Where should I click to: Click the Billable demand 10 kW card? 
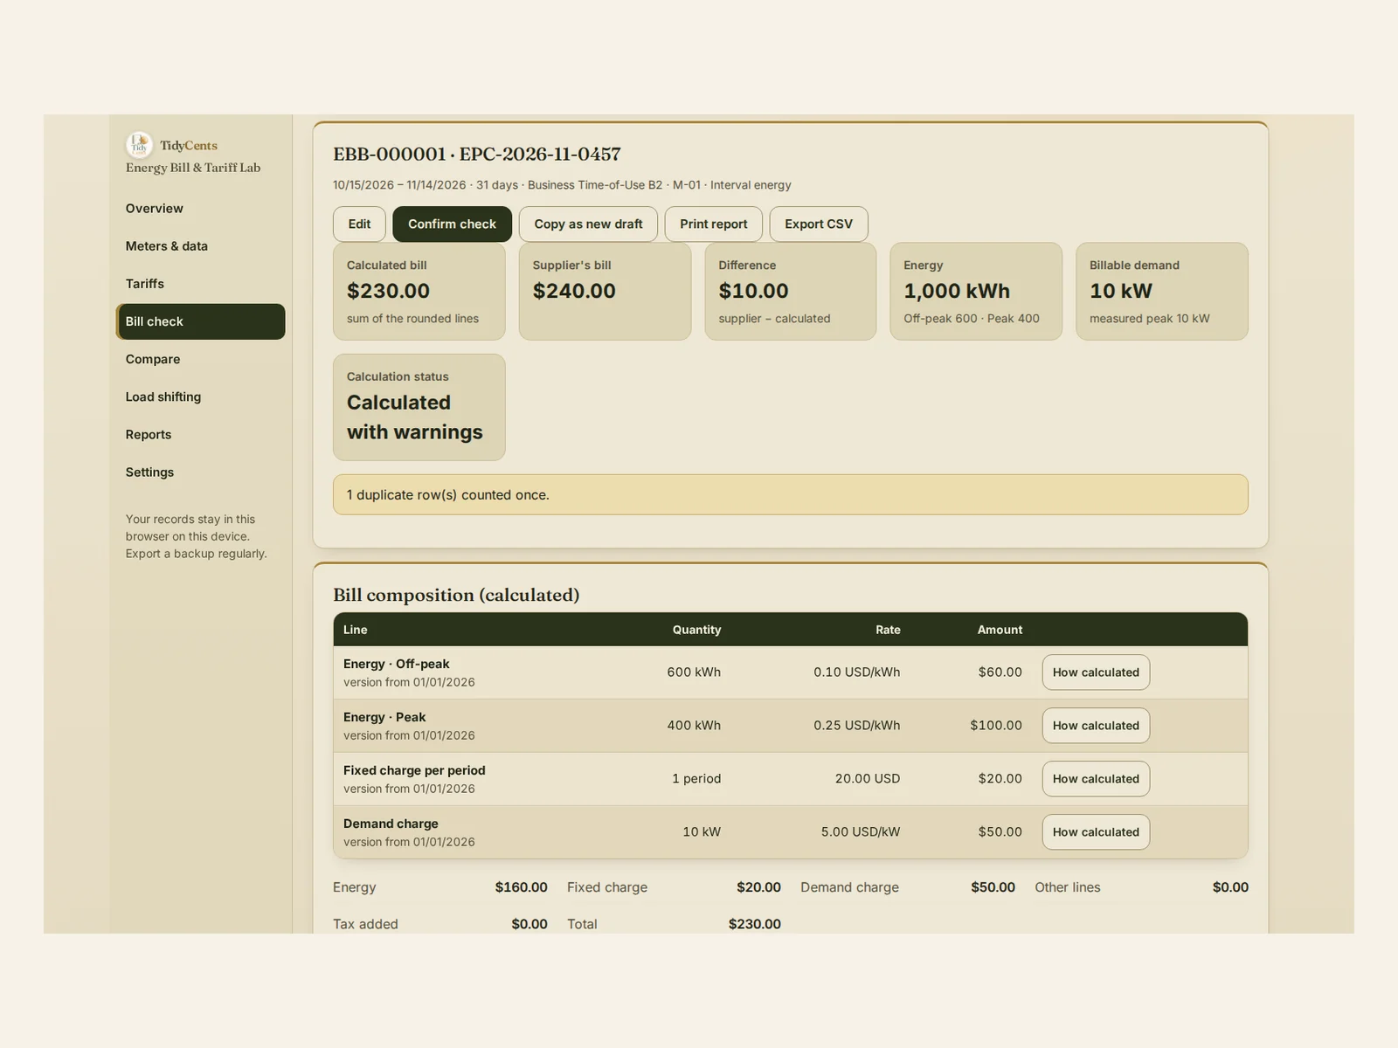click(1162, 292)
